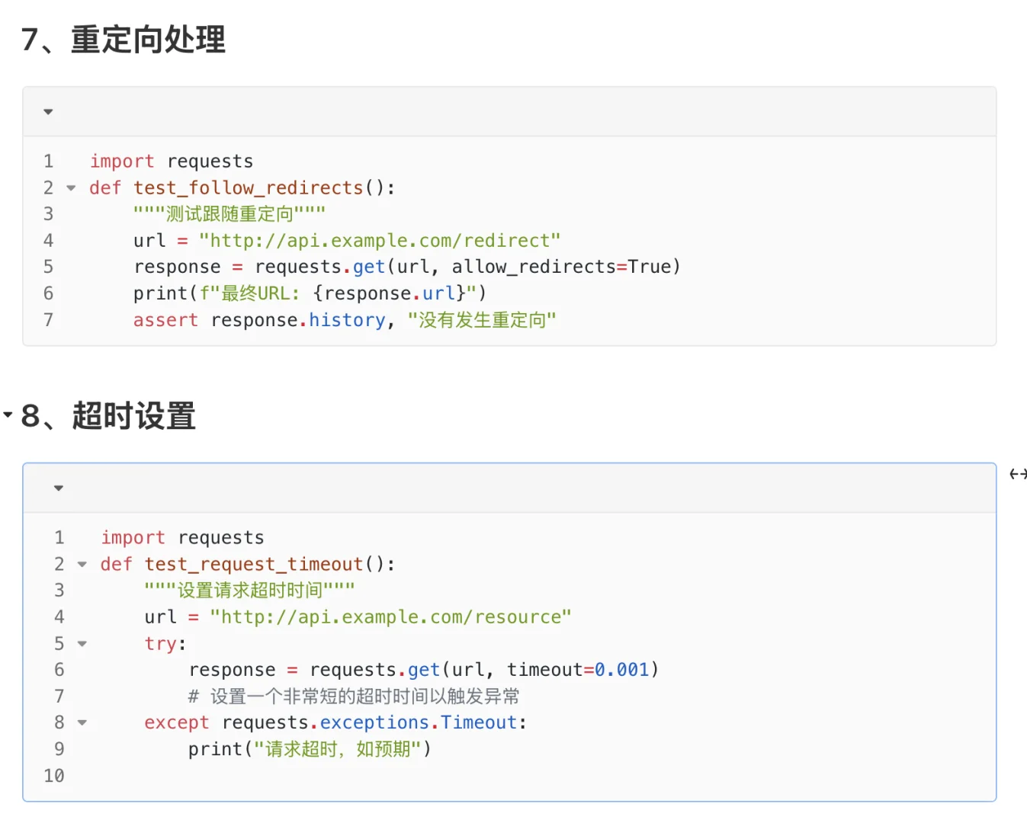Viewport: 1027px width, 823px height.
Task: Click the assert response.history line
Action: [345, 320]
